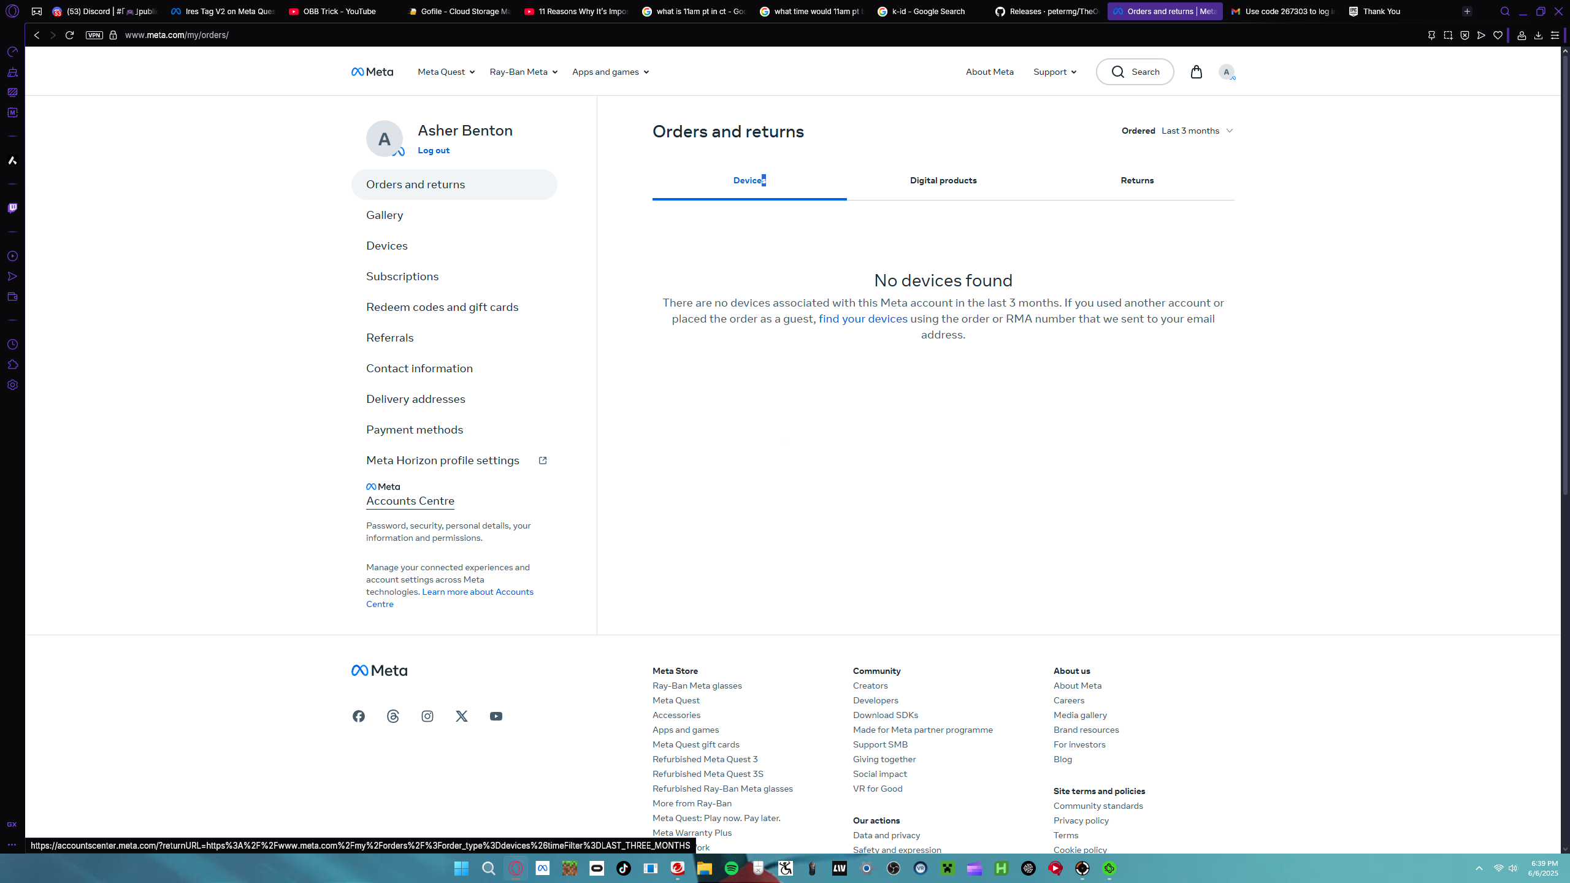Open the external link icon beside Meta Horizon profile settings
The width and height of the screenshot is (1570, 883).
coord(543,461)
